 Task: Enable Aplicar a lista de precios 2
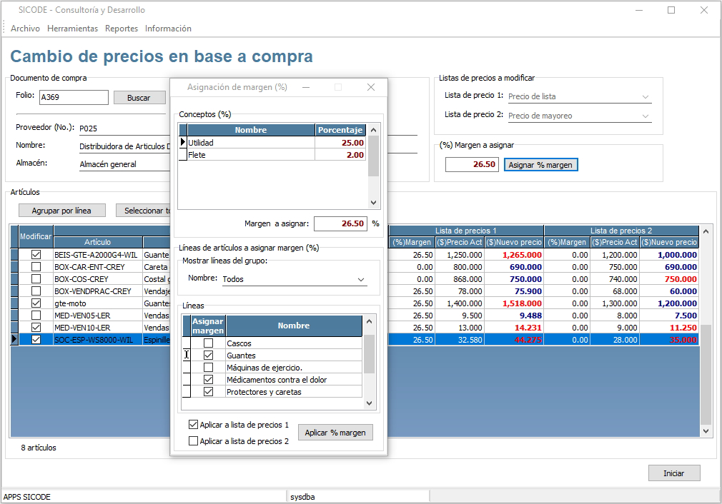coord(193,441)
